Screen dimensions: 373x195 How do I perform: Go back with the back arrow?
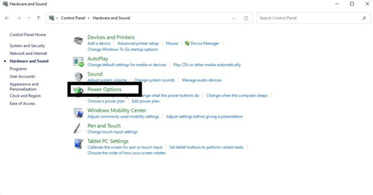coord(7,18)
